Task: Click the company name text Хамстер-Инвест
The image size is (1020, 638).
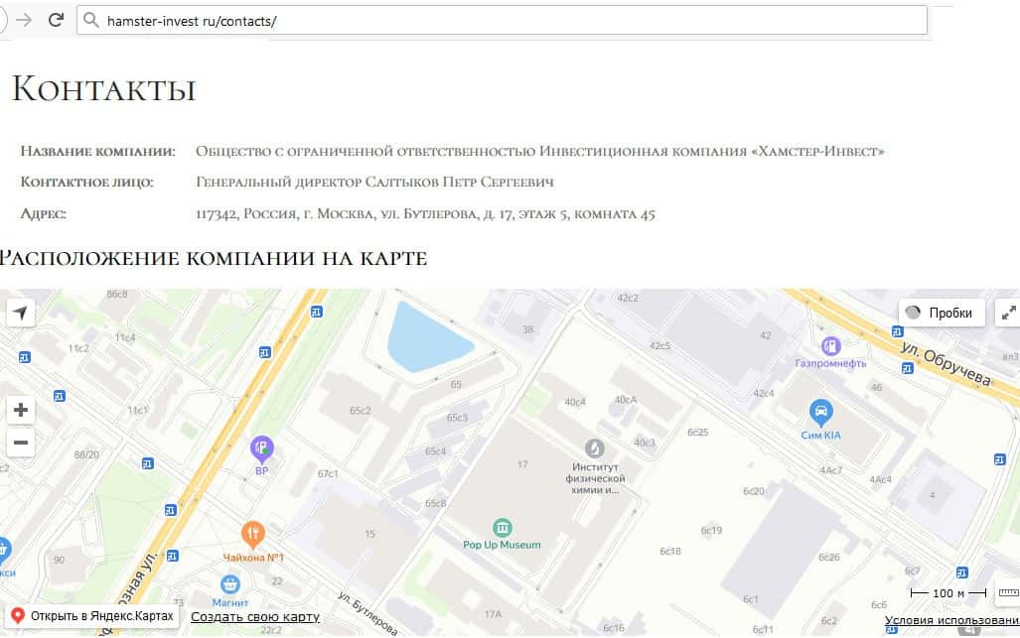Action: (x=540, y=152)
